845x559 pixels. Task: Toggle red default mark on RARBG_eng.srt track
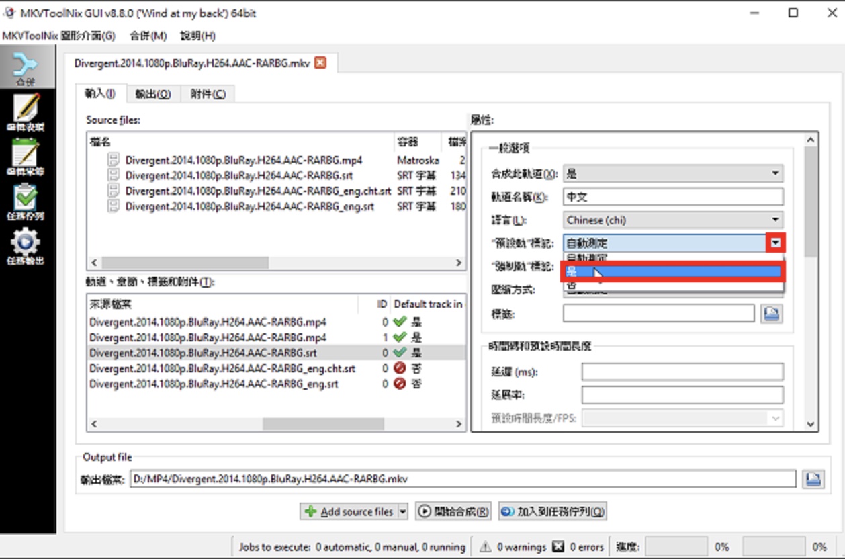pos(401,384)
